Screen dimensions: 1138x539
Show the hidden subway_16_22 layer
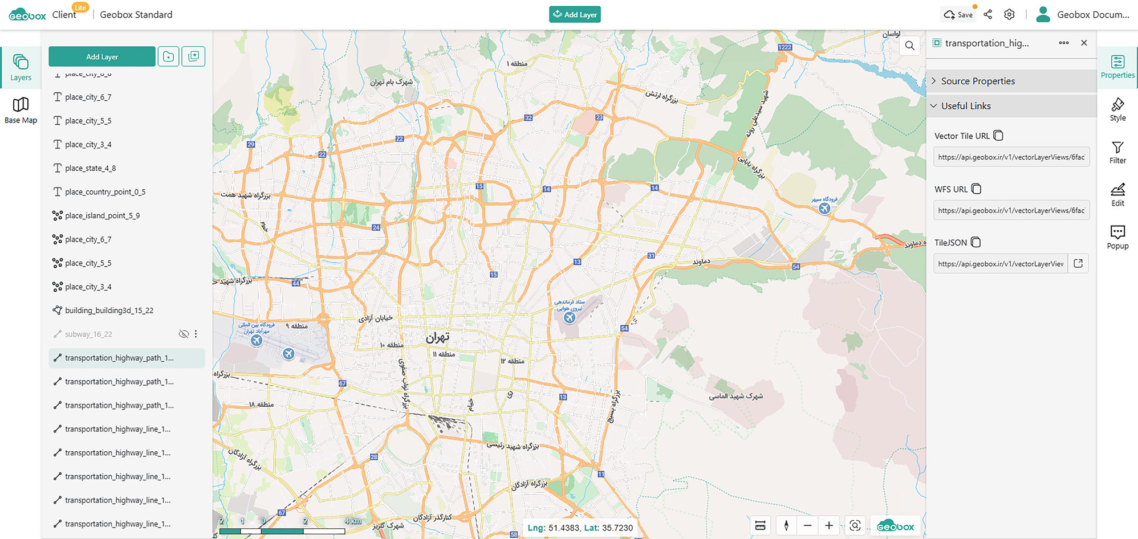(184, 334)
